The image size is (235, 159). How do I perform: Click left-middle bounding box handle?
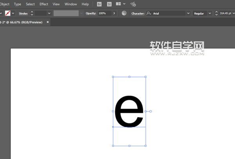tap(113, 111)
